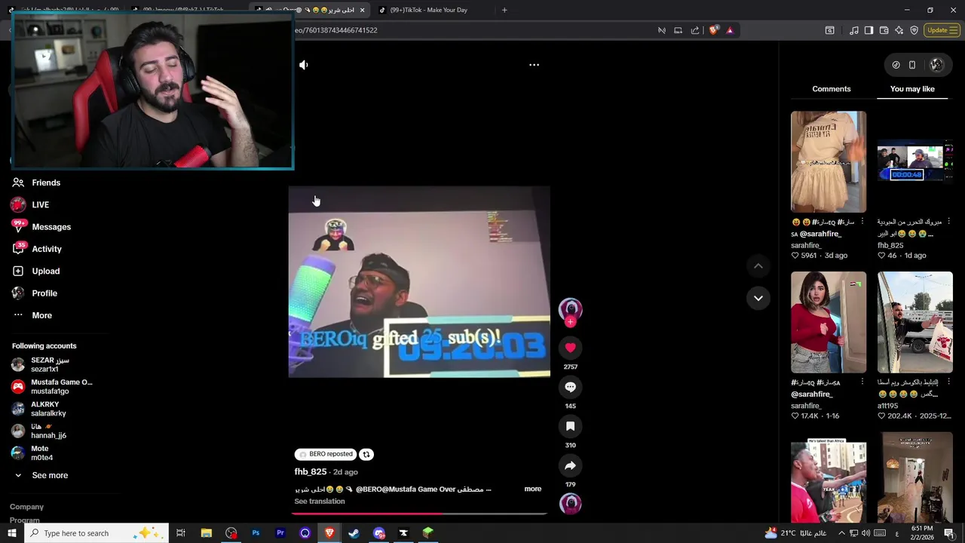Click the BERO reposted label
The height and width of the screenshot is (543, 965).
point(325,454)
